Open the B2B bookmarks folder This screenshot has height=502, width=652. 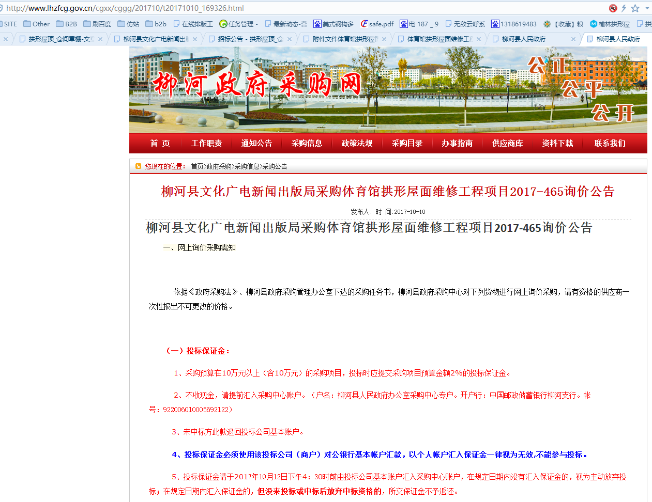click(x=66, y=24)
